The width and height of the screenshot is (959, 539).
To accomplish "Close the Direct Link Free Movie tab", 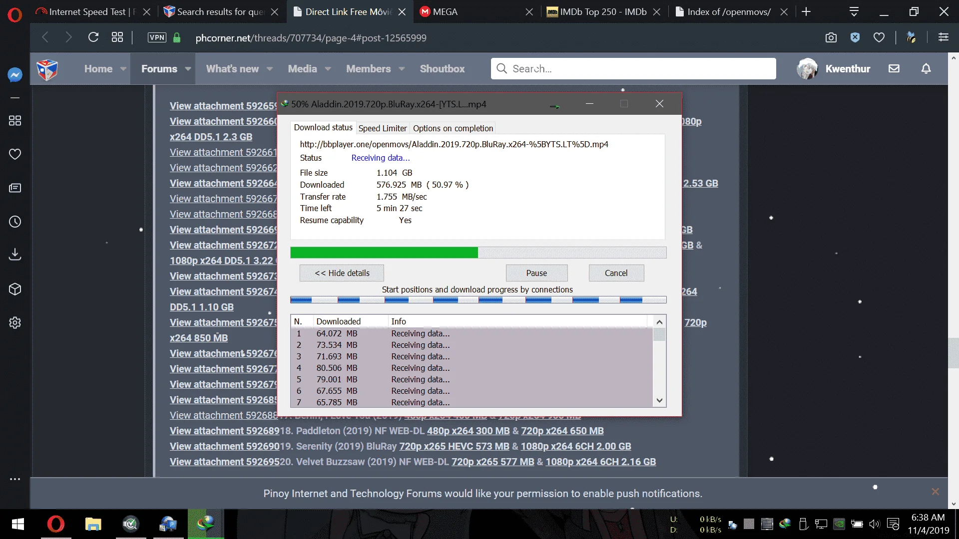I will [402, 12].
